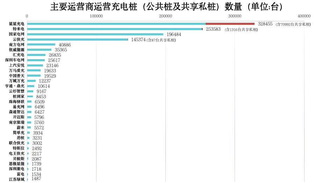Viewport: 314px width, 183px height.
Task: Click the data value 1487
Action: click(36, 178)
